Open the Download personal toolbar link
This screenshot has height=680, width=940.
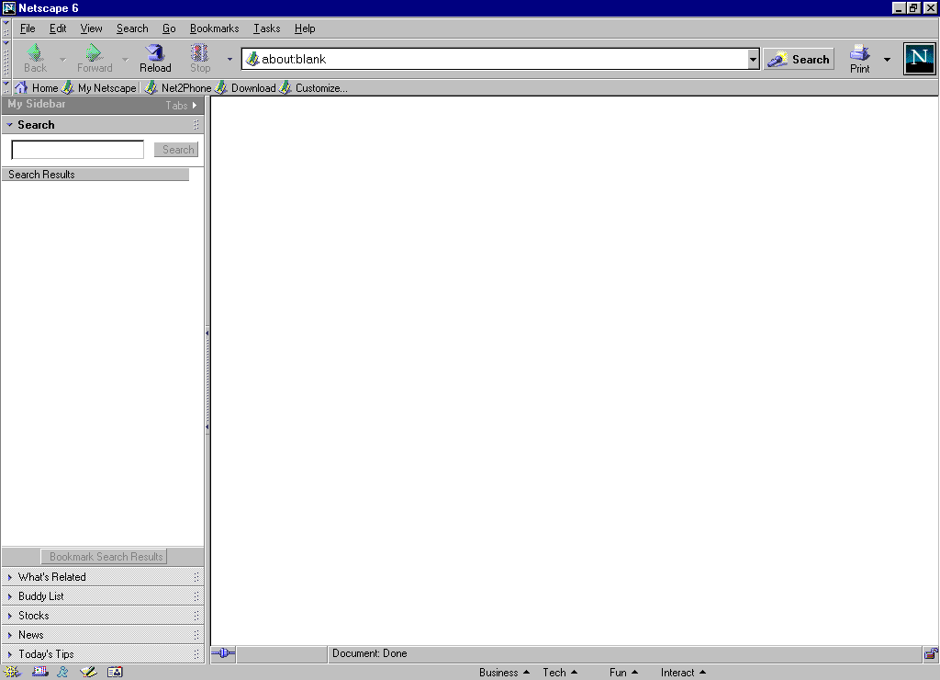246,87
